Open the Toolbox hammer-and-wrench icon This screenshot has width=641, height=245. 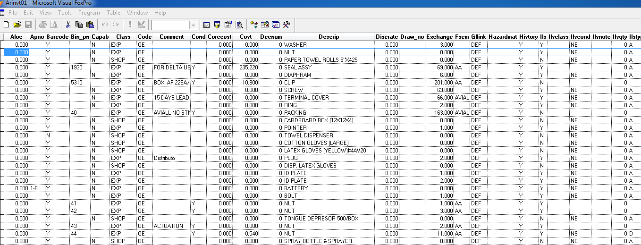tap(286, 25)
